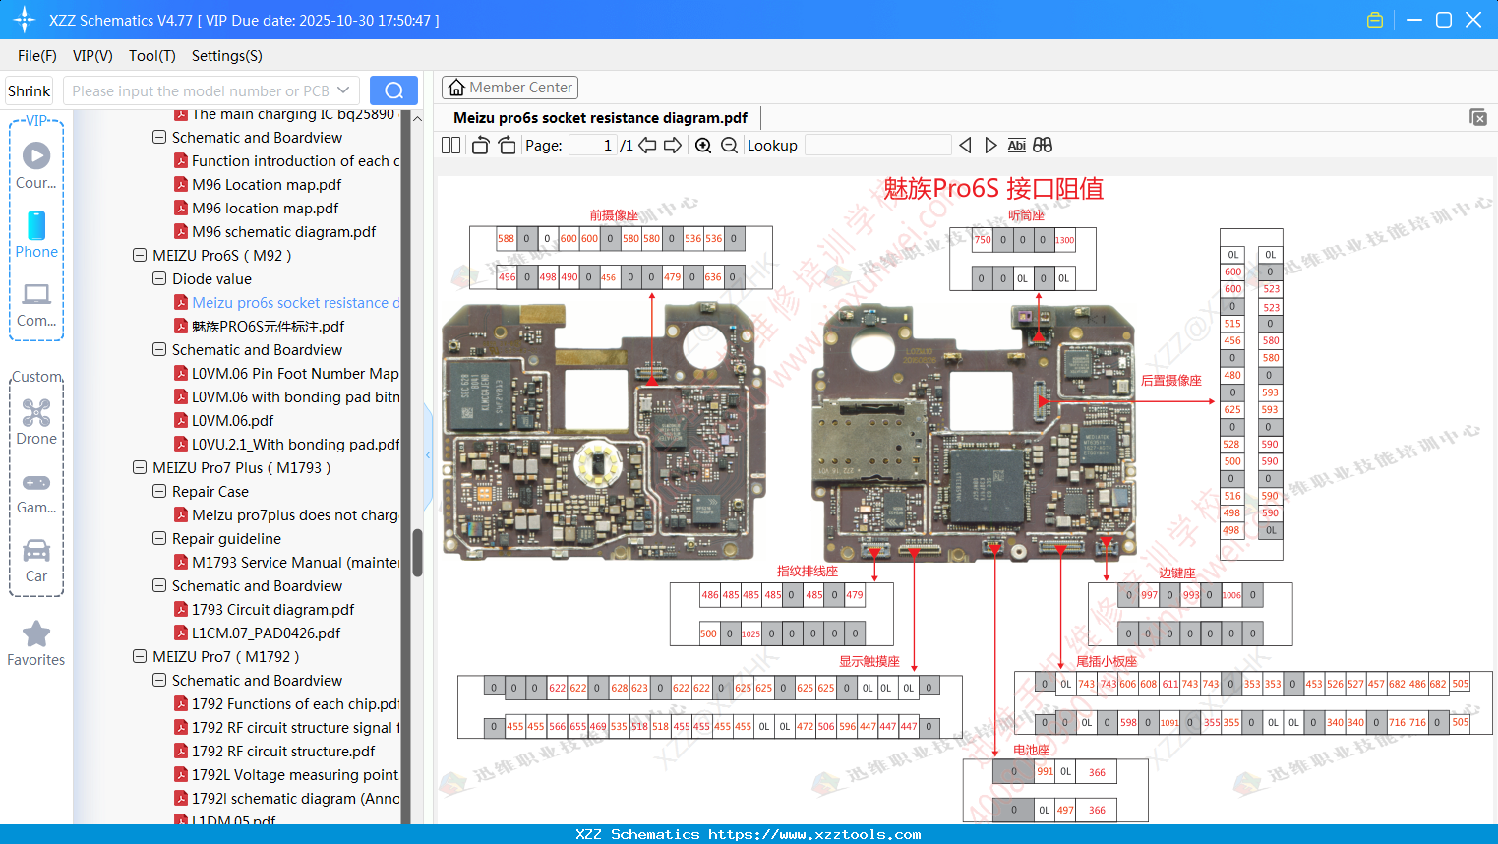
Task: Go to next page with forward arrow
Action: [673, 145]
